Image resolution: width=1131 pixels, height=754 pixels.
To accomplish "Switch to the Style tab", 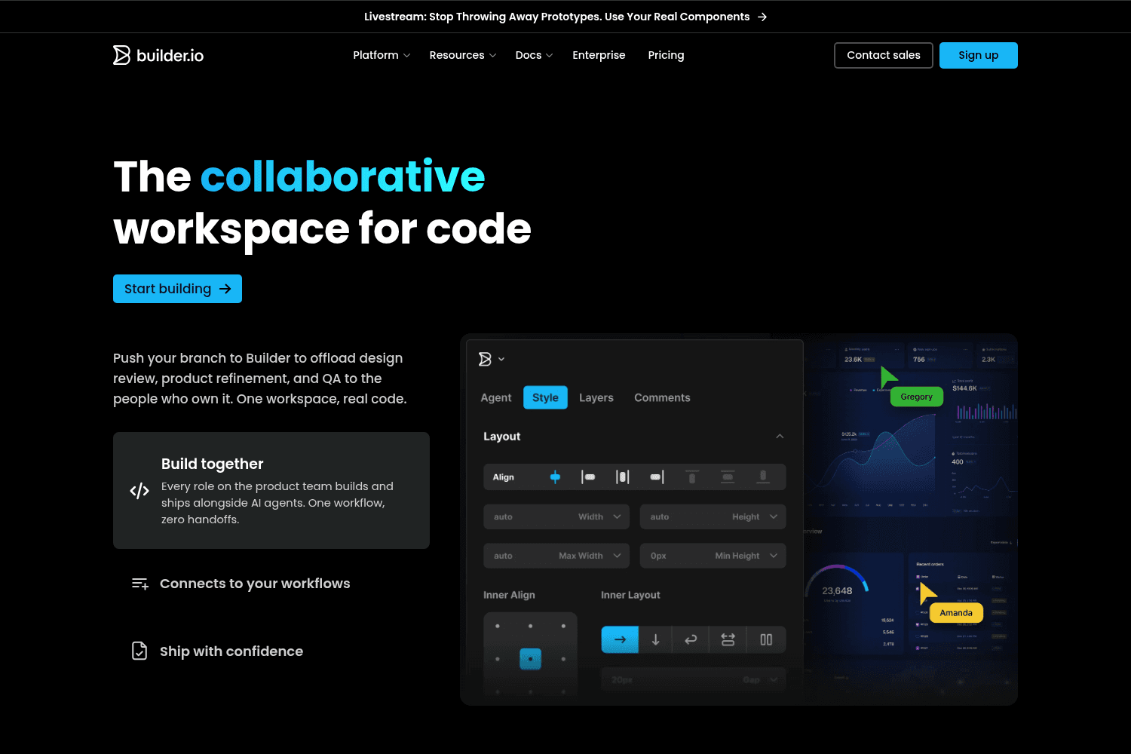I will pyautogui.click(x=545, y=397).
